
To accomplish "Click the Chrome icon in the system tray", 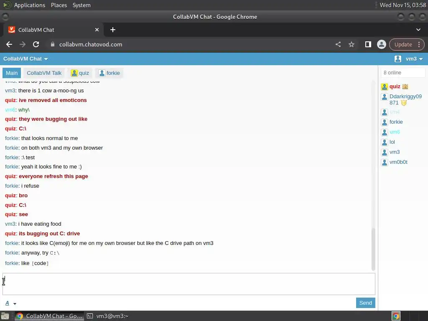I will (x=396, y=316).
